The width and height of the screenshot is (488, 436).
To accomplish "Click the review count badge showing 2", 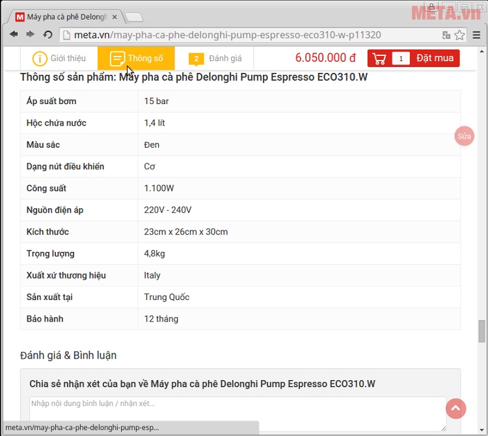I will coord(196,59).
